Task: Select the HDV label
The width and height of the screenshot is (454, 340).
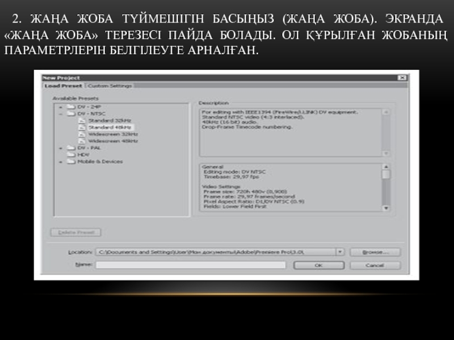Action: point(83,155)
